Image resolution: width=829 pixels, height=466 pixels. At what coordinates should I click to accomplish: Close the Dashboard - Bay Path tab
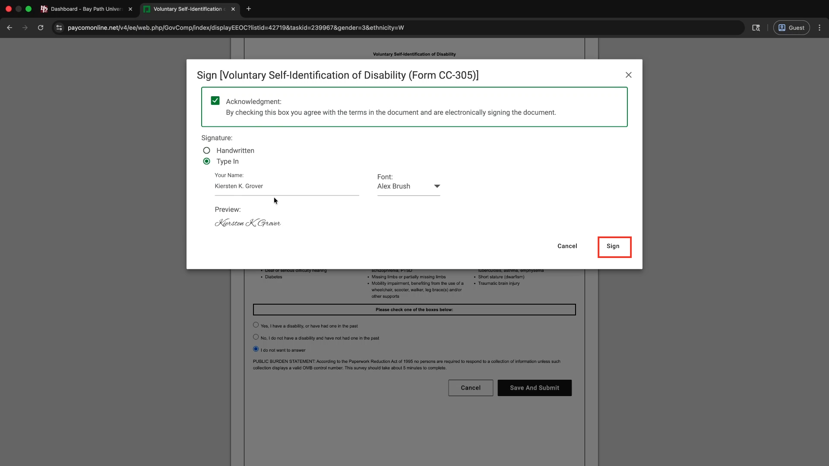coord(130,9)
